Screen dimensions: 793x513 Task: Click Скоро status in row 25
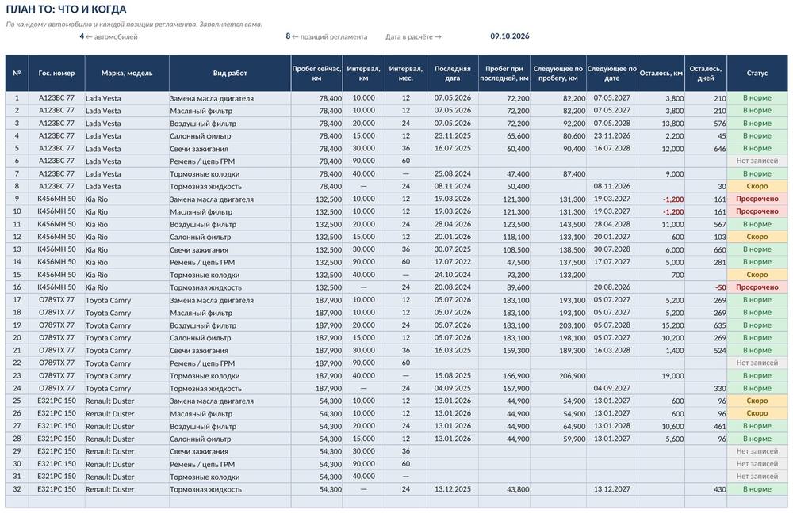click(757, 401)
